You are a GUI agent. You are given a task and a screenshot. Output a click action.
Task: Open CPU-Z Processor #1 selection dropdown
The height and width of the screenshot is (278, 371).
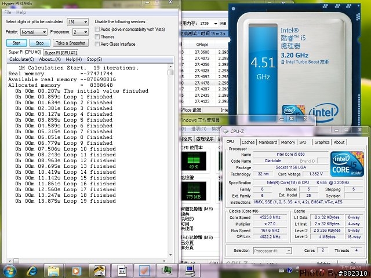[x=272, y=251]
